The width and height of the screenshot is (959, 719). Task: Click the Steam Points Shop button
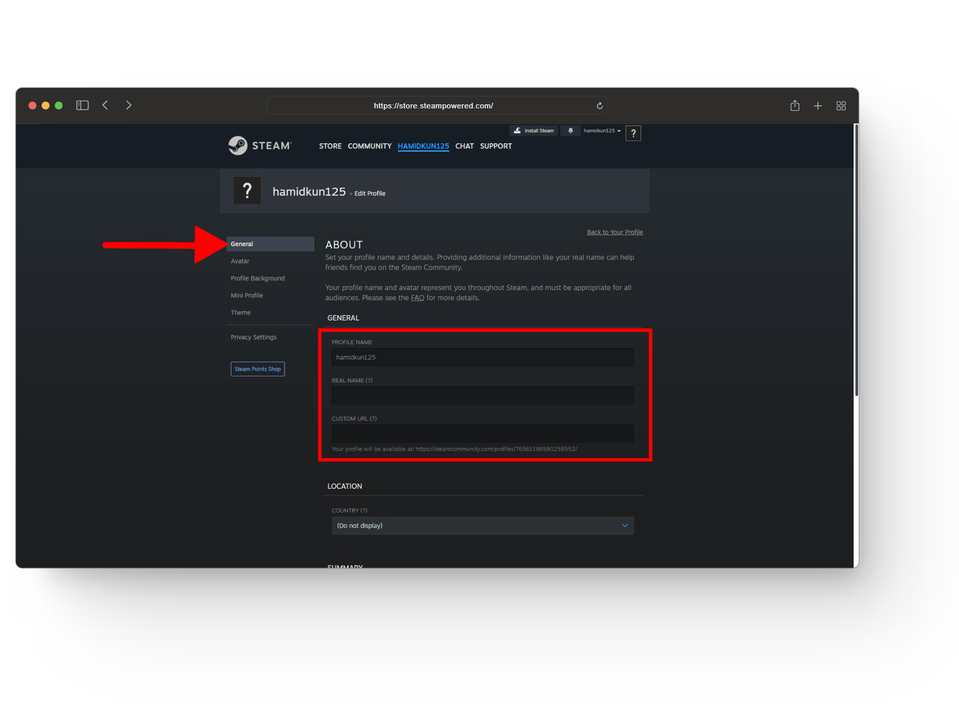coord(258,369)
